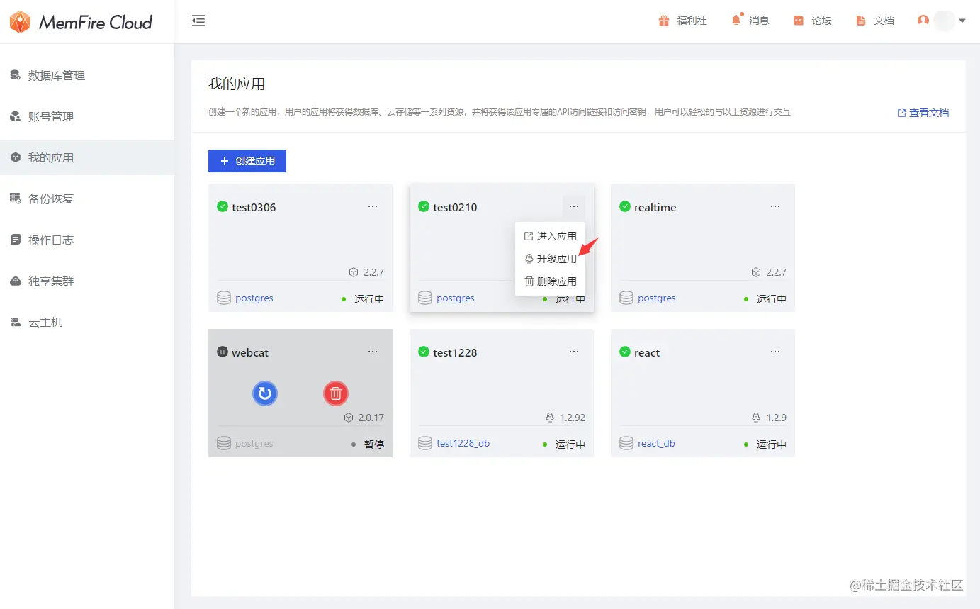
Task: Click 运行中 status on test0306 card
Action: coord(369,299)
